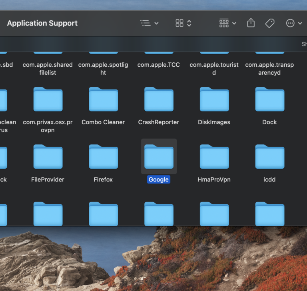The image size is (307, 291).
Task: Select the HmaProVpn folder icon
Action: [214, 156]
